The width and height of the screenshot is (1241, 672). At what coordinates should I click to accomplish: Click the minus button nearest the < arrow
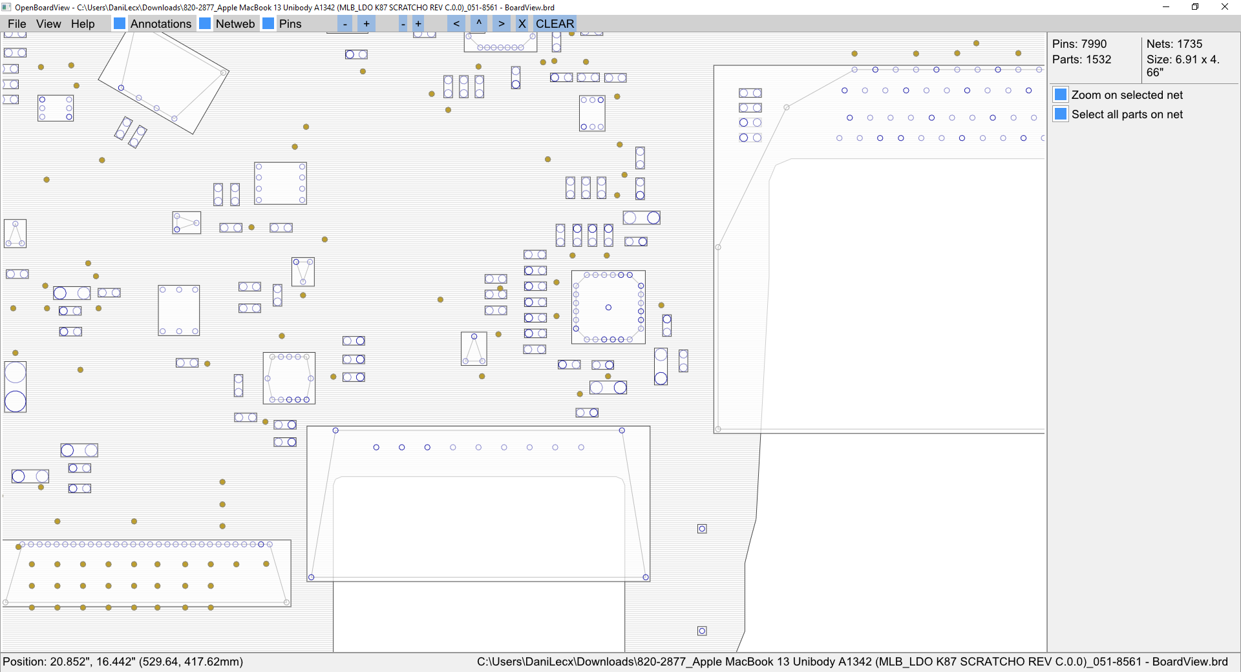point(403,24)
